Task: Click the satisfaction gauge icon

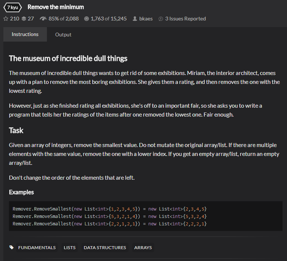Action: [43, 19]
